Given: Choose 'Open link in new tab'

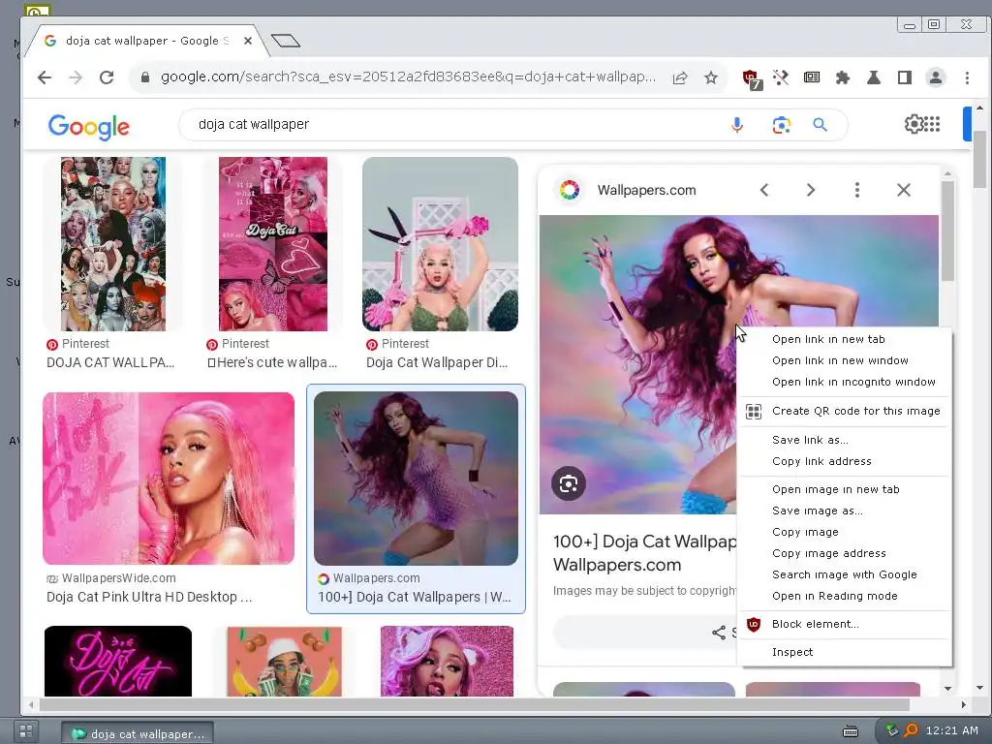Looking at the screenshot, I should [845, 339].
